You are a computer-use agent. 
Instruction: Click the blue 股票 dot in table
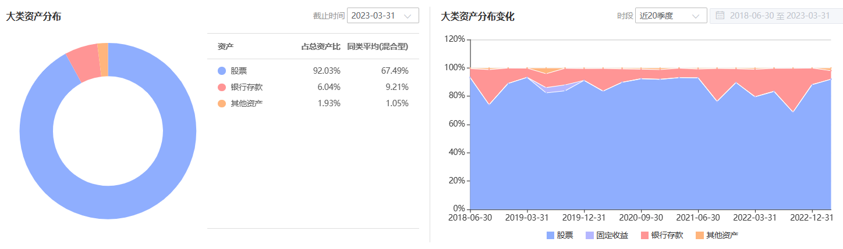click(221, 71)
